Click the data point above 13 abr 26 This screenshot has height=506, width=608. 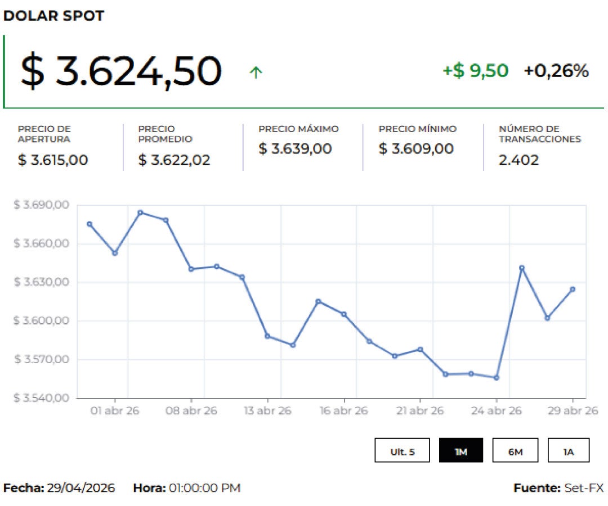tap(267, 336)
